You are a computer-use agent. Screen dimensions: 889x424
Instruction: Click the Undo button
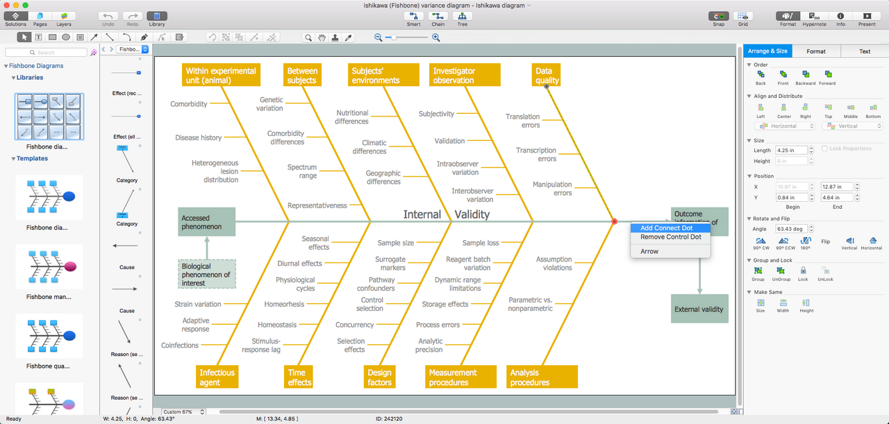coord(108,16)
